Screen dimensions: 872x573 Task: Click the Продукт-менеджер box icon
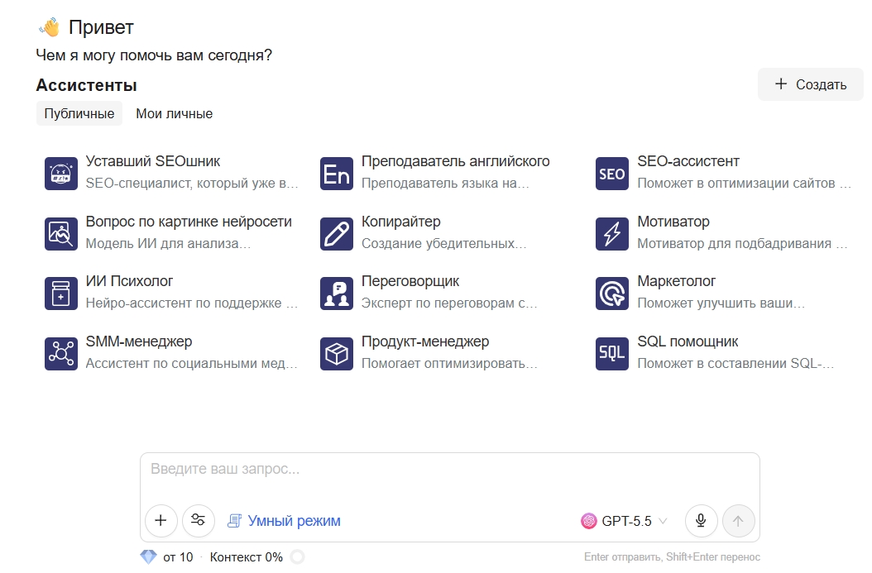[337, 353]
